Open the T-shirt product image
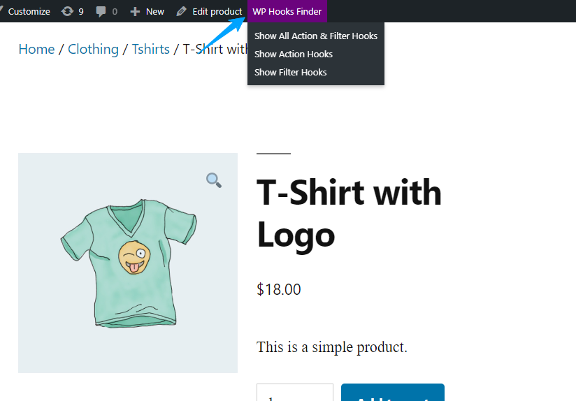The width and height of the screenshot is (576, 401). click(x=127, y=265)
